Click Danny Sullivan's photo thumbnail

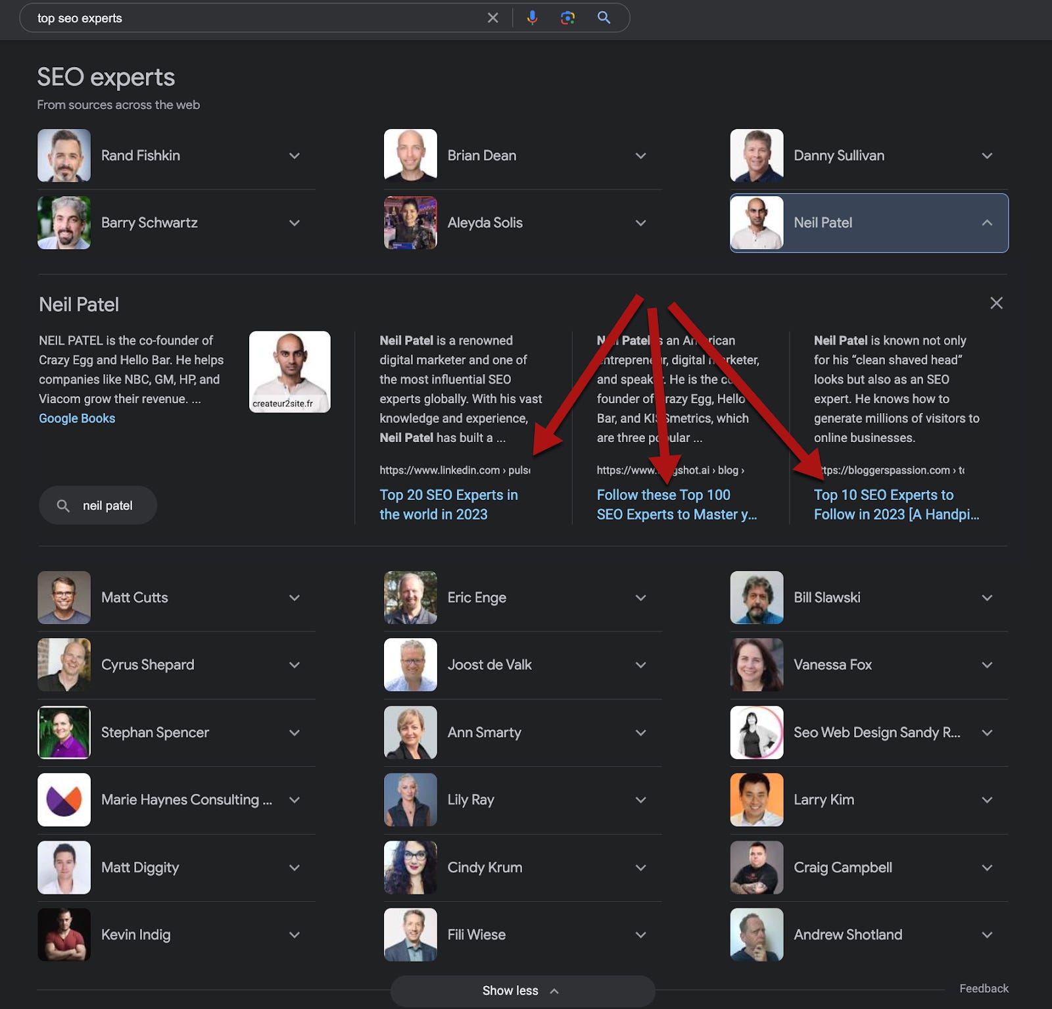click(757, 155)
